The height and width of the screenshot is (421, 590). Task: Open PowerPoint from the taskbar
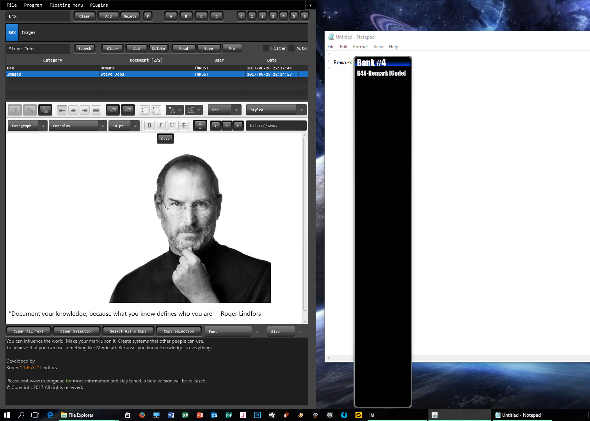[x=200, y=415]
